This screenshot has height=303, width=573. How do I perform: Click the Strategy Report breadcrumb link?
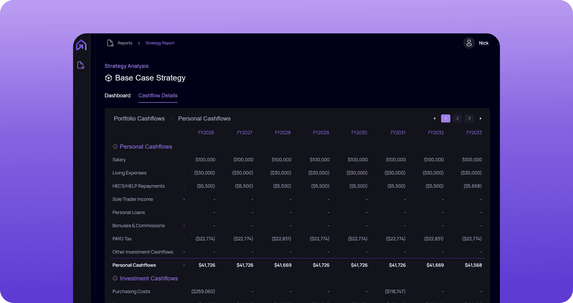(x=160, y=43)
